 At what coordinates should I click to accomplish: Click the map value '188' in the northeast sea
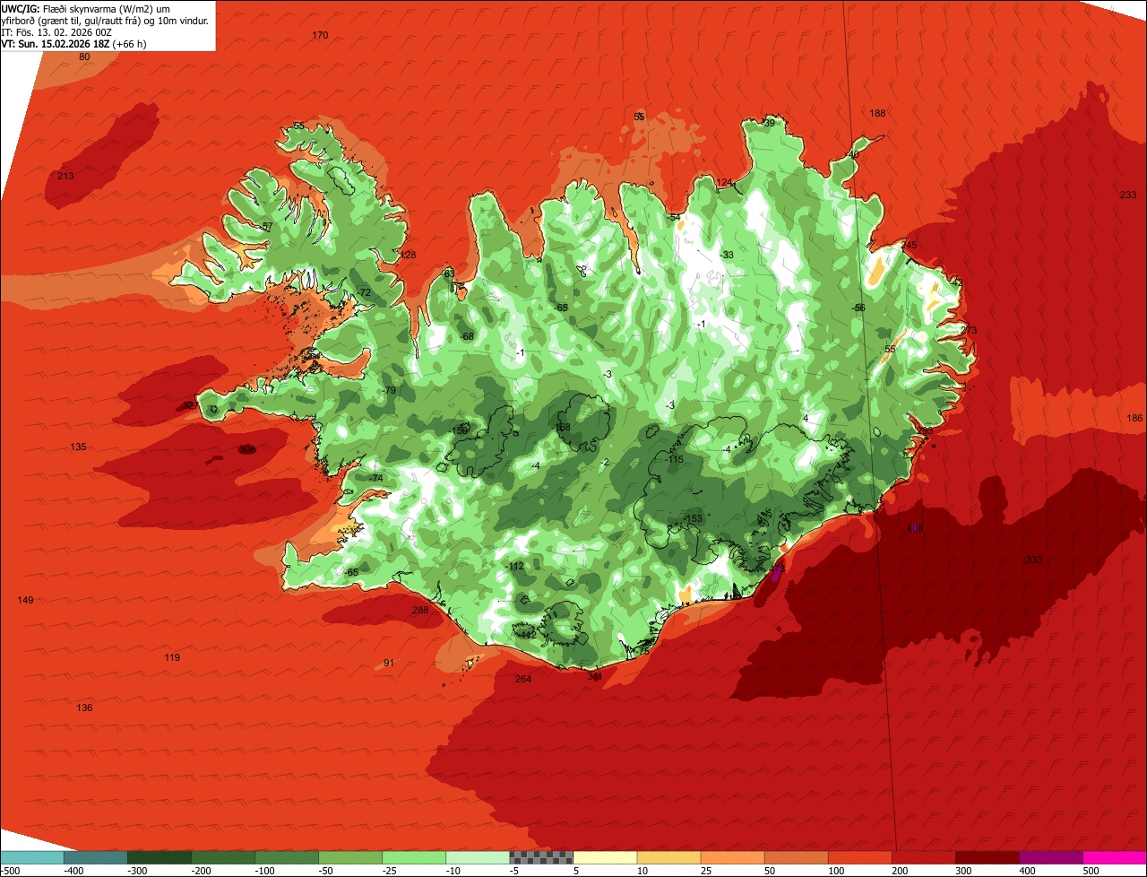point(877,113)
